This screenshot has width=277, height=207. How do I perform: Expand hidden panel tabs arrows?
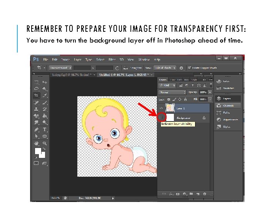pos(204,80)
